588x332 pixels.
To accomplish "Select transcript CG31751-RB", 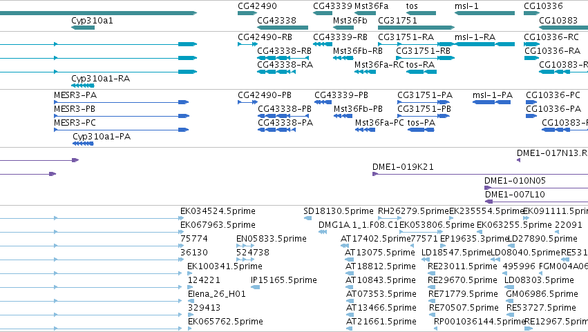I will [x=425, y=58].
